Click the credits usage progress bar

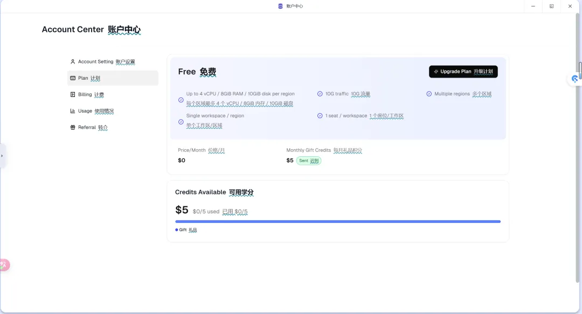[338, 221]
